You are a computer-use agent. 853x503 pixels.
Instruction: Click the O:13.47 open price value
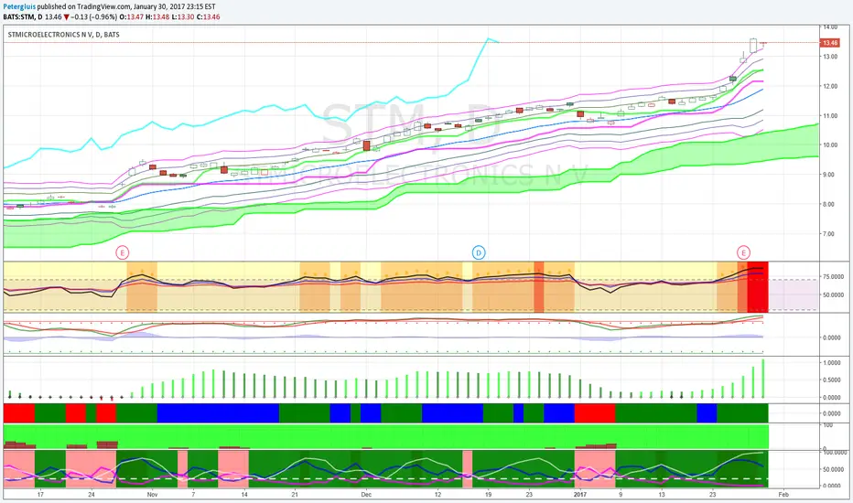[131, 16]
